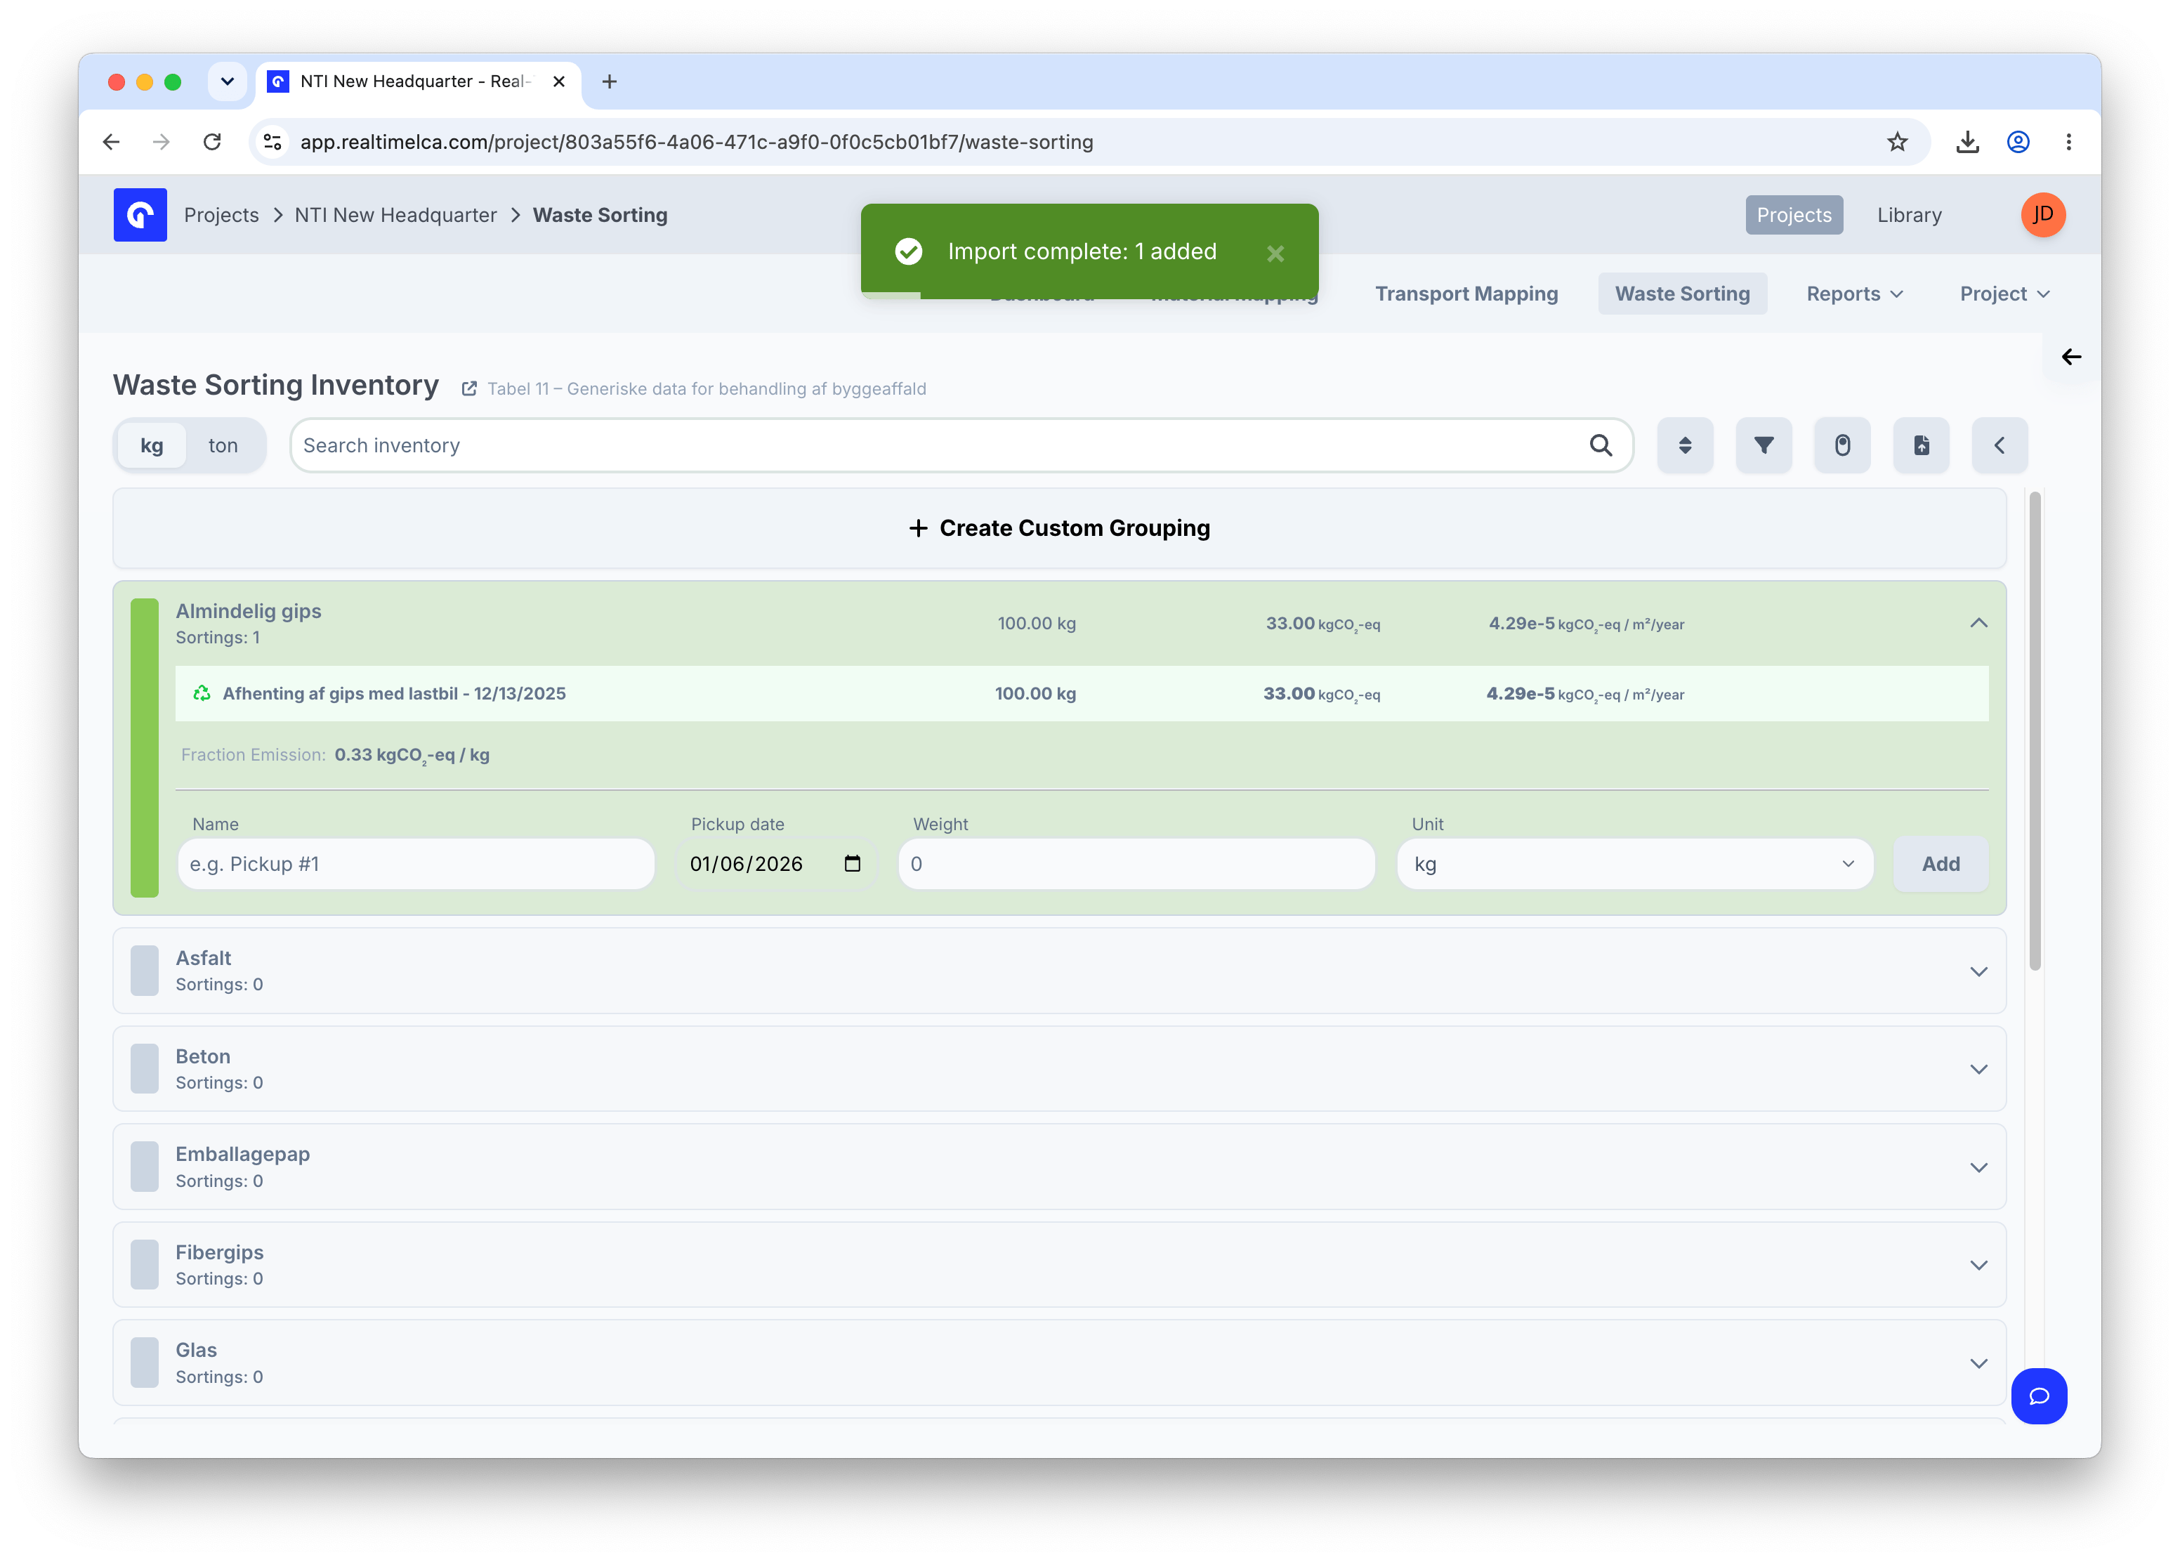2180x1562 pixels.
Task: Click the RealTimeLCA logo icon
Action: pos(140,214)
